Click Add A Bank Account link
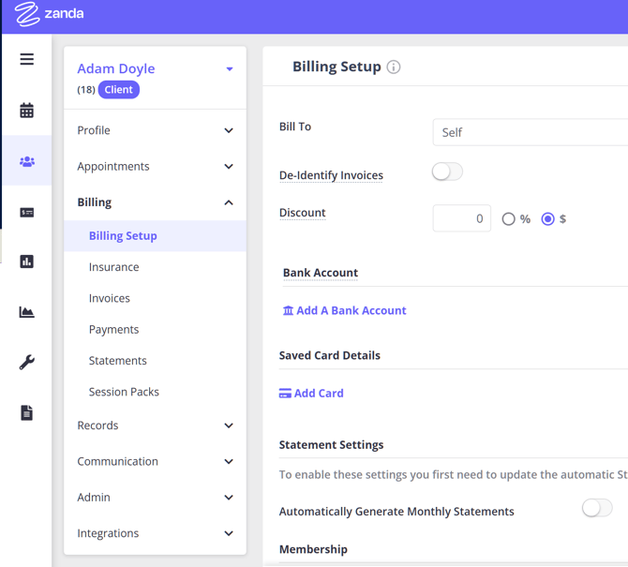The width and height of the screenshot is (628, 567). tap(344, 310)
